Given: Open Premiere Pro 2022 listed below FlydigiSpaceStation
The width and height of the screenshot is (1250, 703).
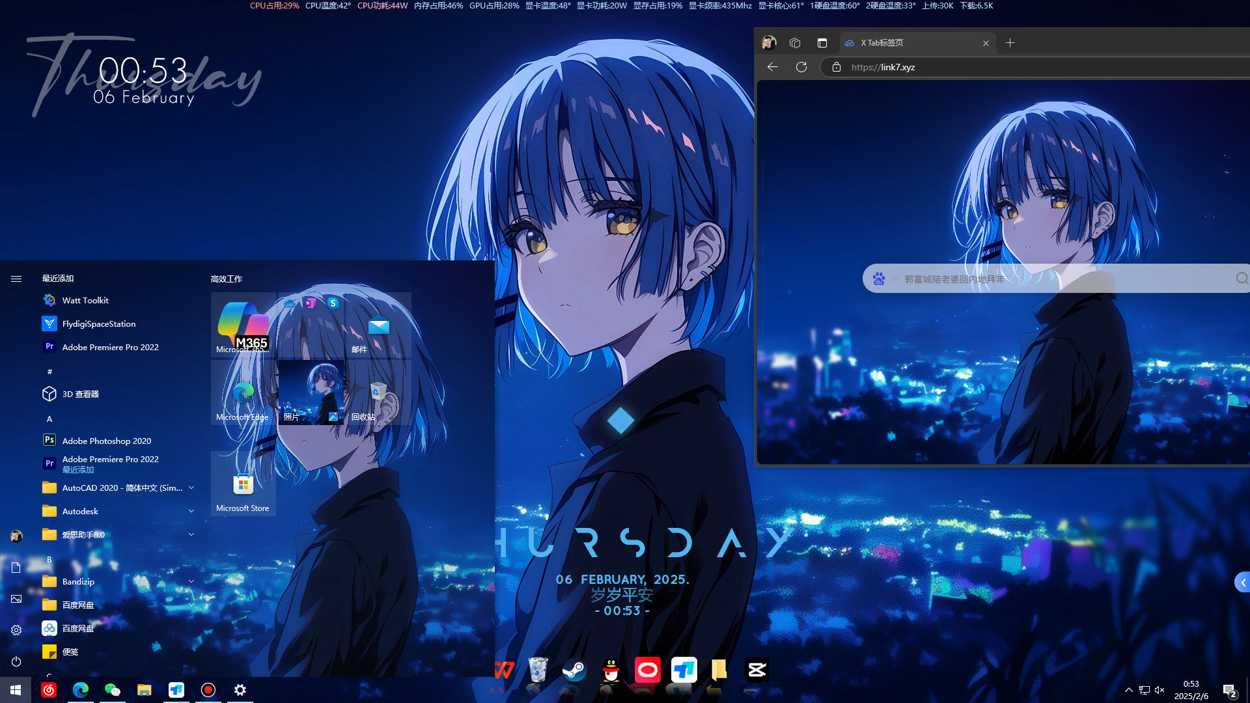Looking at the screenshot, I should tap(117, 347).
